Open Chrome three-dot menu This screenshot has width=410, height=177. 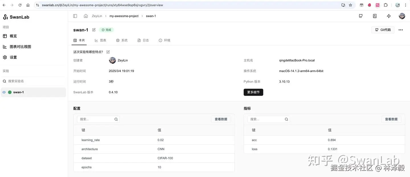[x=406, y=5]
